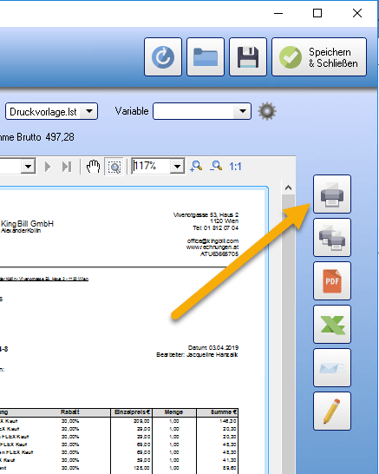Click office@kingbill.com in the preview
This screenshot has height=474, width=379.
click(212, 241)
